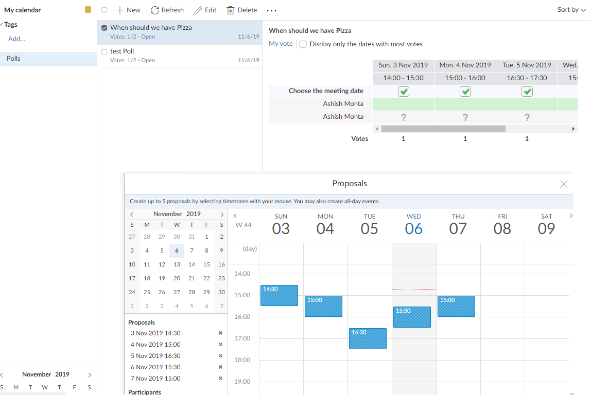The height and width of the screenshot is (395, 591).
Task: Close the Proposals dialog
Action: [x=564, y=184]
